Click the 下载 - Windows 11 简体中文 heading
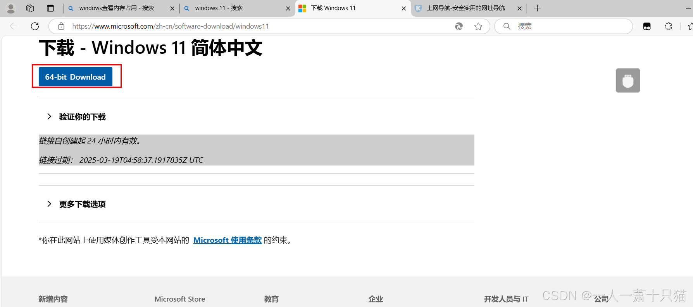Image resolution: width=693 pixels, height=307 pixels. click(x=151, y=48)
